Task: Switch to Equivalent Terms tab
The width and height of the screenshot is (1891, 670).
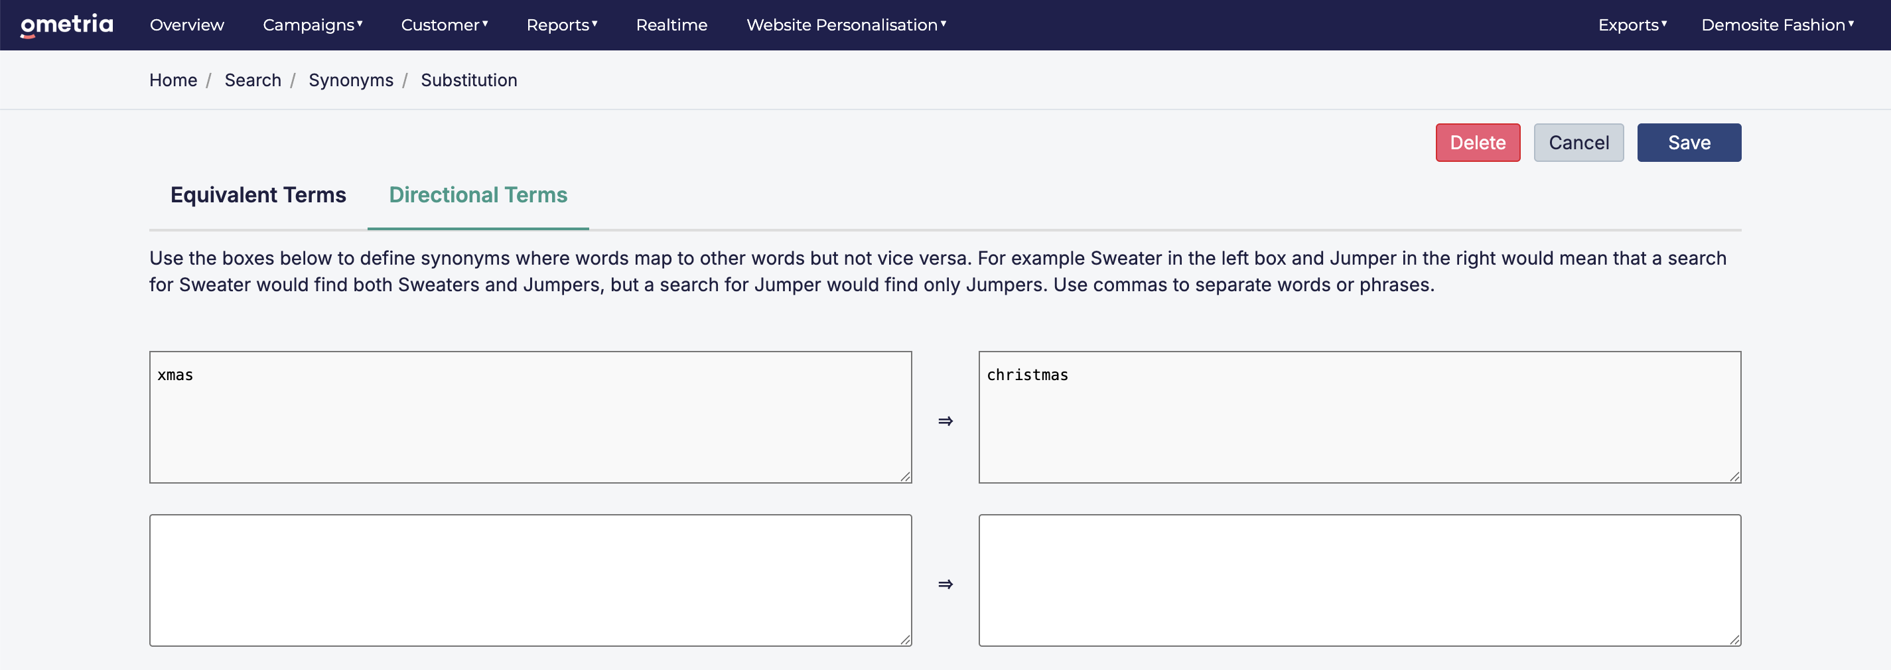Action: [x=258, y=195]
